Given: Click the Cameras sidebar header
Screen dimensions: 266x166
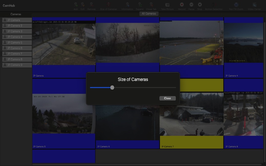Looking at the screenshot, I should pos(16,14).
